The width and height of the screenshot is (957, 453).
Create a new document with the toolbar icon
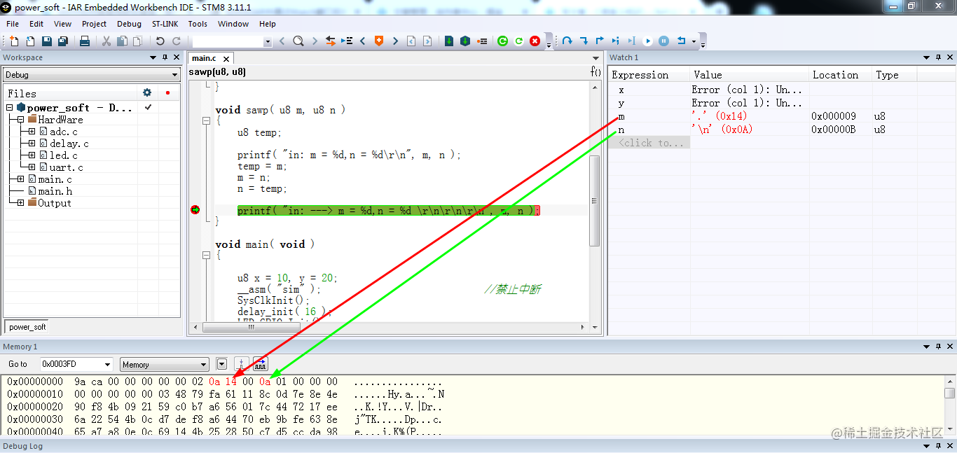click(14, 41)
